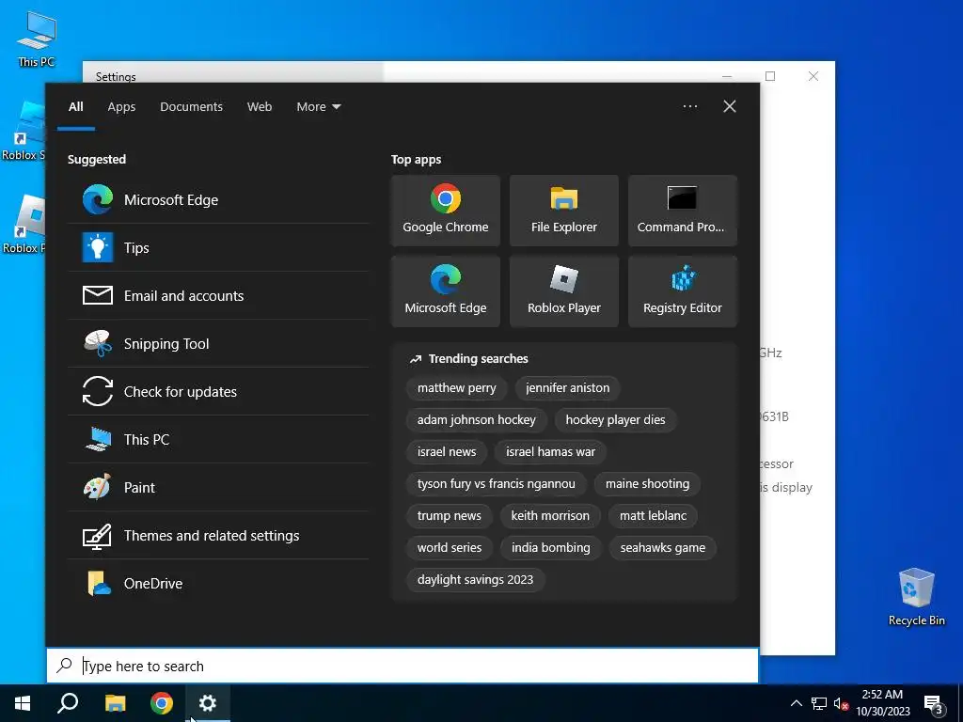
Task: Click the taskbar search magnifier icon
Action: click(x=68, y=703)
